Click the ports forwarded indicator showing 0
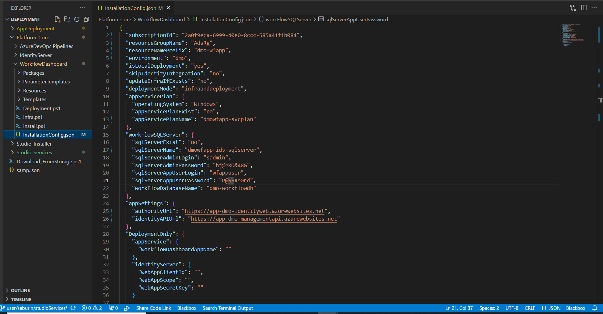 point(113,308)
